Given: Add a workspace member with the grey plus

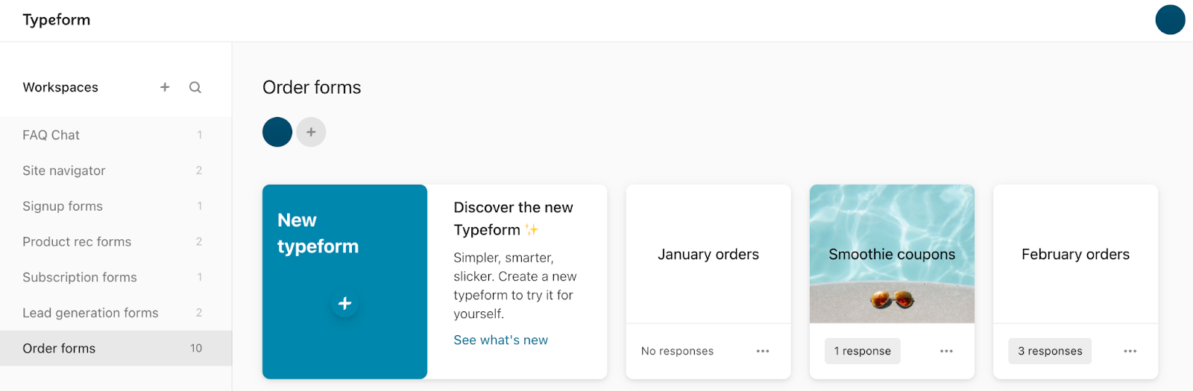Looking at the screenshot, I should pyautogui.click(x=311, y=132).
